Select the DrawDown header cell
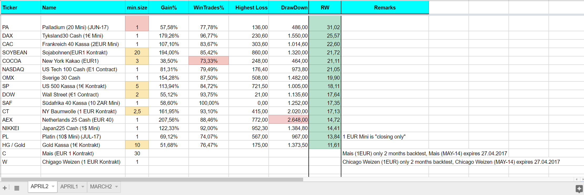 (289, 7)
